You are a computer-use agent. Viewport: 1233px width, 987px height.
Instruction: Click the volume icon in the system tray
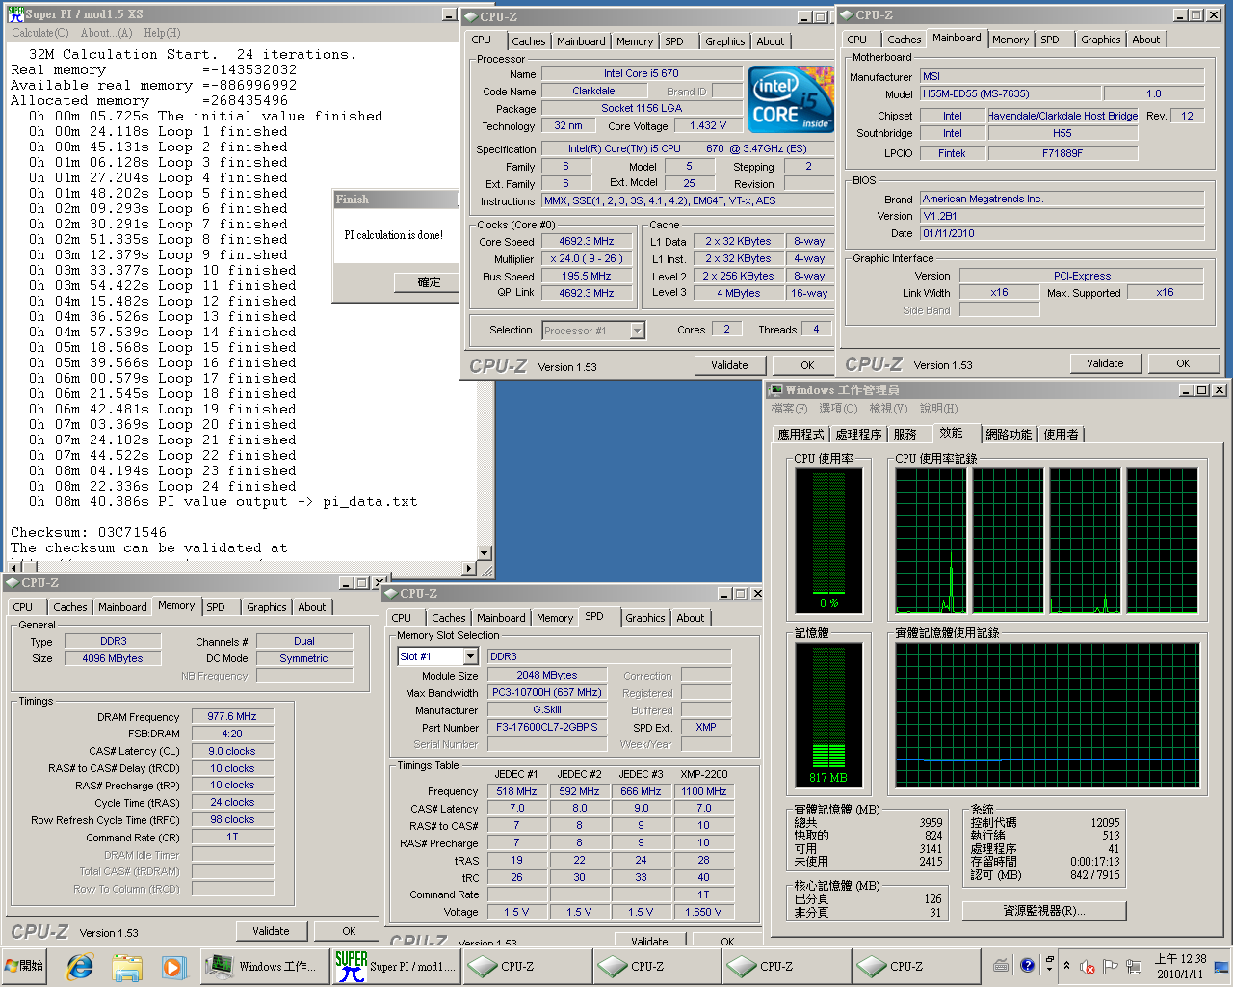click(x=1088, y=967)
